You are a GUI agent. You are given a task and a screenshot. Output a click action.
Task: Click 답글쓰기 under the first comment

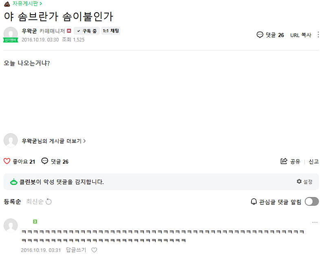(76, 250)
